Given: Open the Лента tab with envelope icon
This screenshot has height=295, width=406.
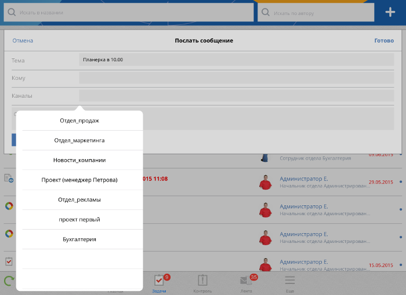Looking at the screenshot, I should point(246,281).
